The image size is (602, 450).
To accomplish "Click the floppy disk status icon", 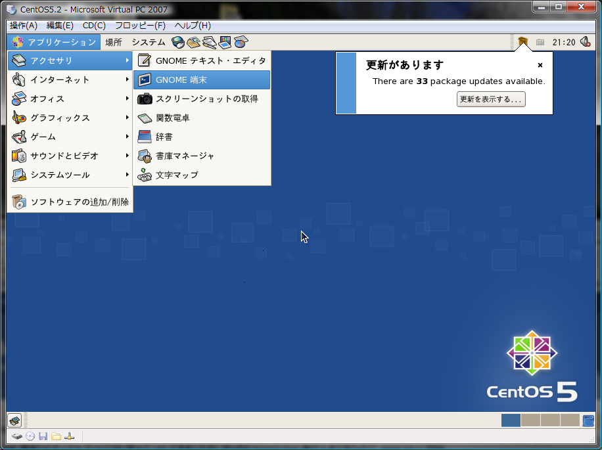I will (x=43, y=437).
